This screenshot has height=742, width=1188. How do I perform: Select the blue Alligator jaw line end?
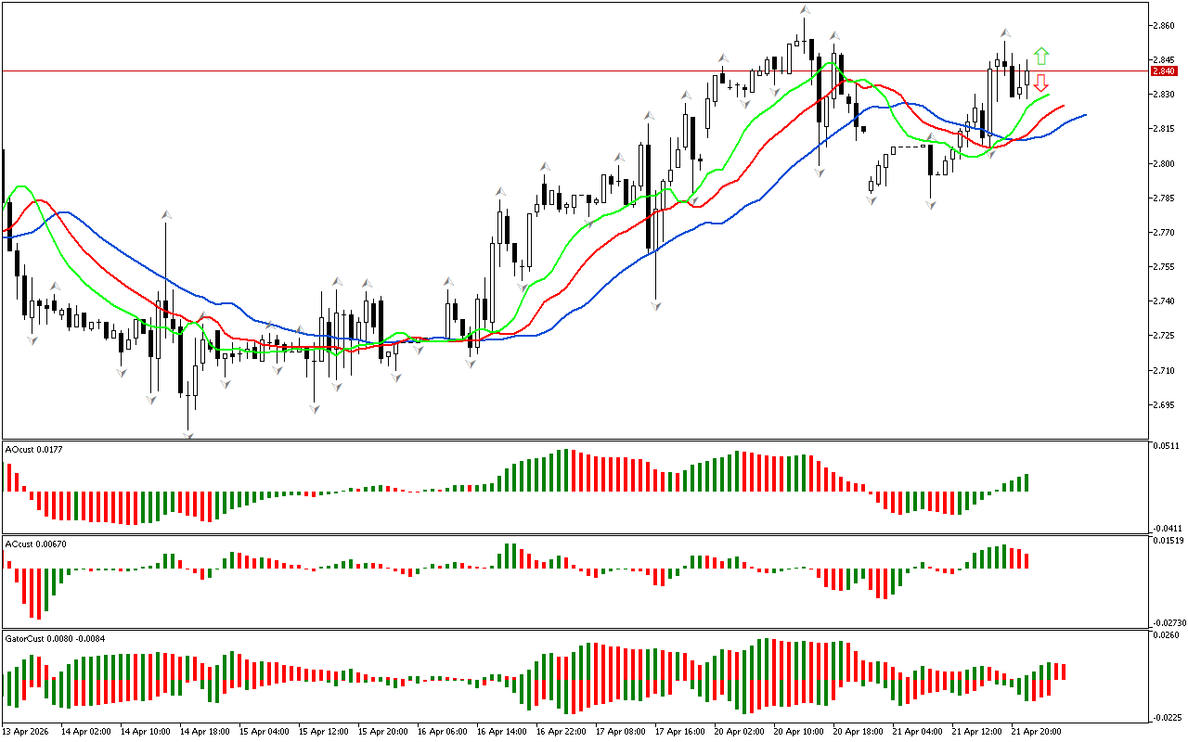pyautogui.click(x=1084, y=115)
